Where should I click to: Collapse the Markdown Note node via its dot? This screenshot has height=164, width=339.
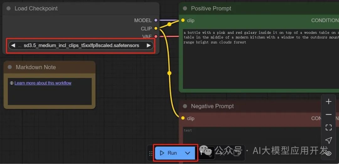pyautogui.click(x=9, y=67)
